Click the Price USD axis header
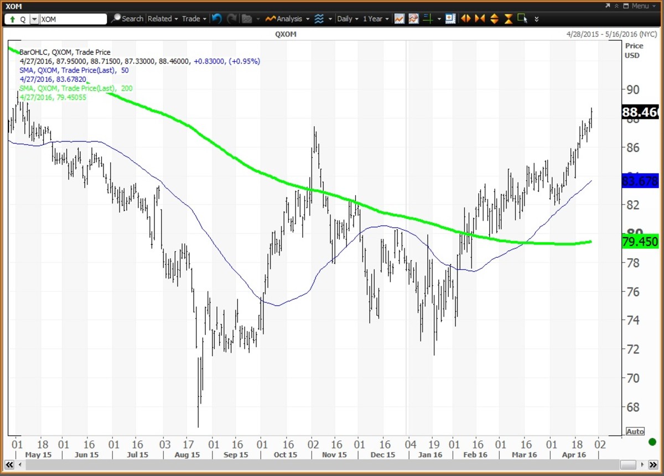This screenshot has height=476, width=664. pos(634,50)
